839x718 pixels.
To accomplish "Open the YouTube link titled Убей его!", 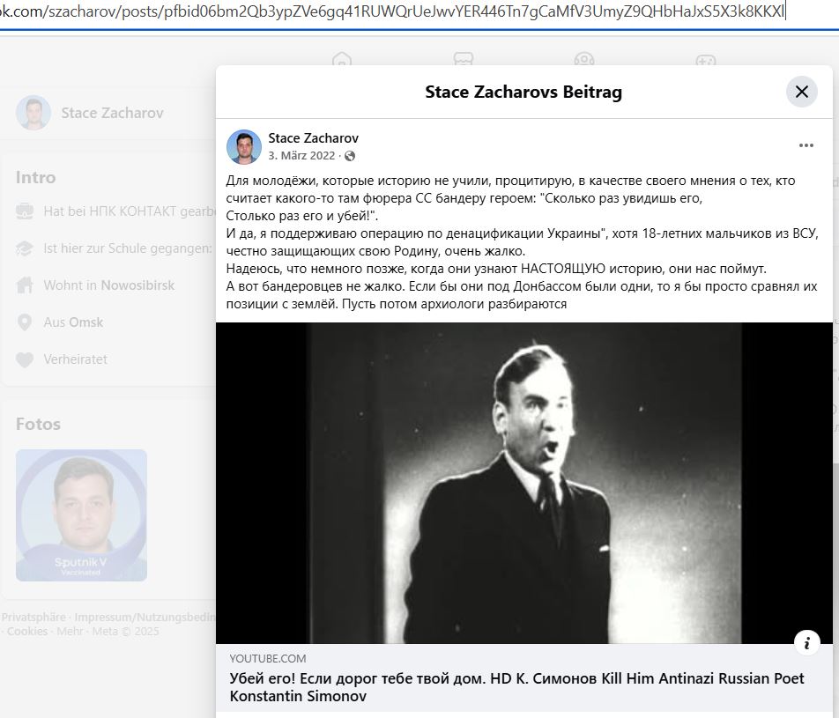I will 516,687.
